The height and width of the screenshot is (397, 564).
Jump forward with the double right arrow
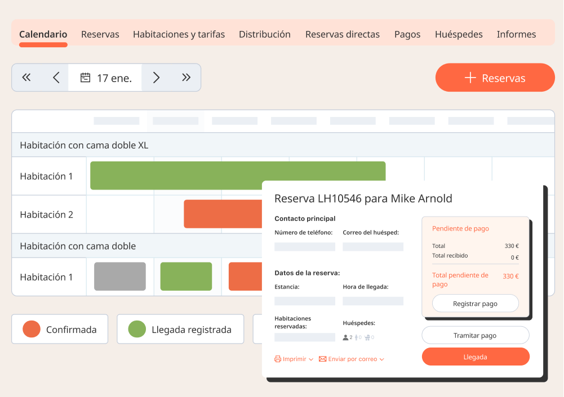coord(186,78)
